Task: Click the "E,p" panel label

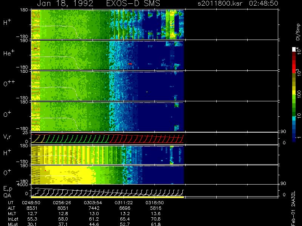Action: coord(8,189)
